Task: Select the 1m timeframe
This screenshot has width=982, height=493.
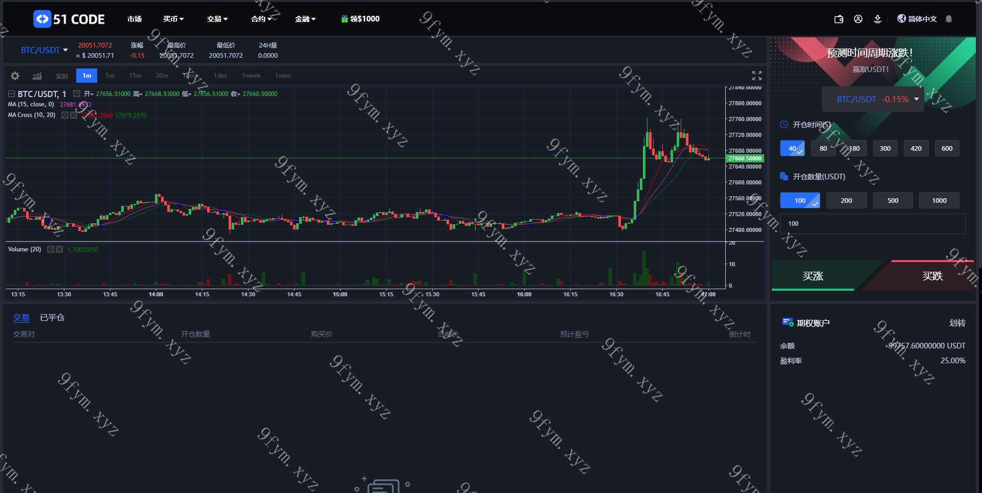Action: pos(87,76)
